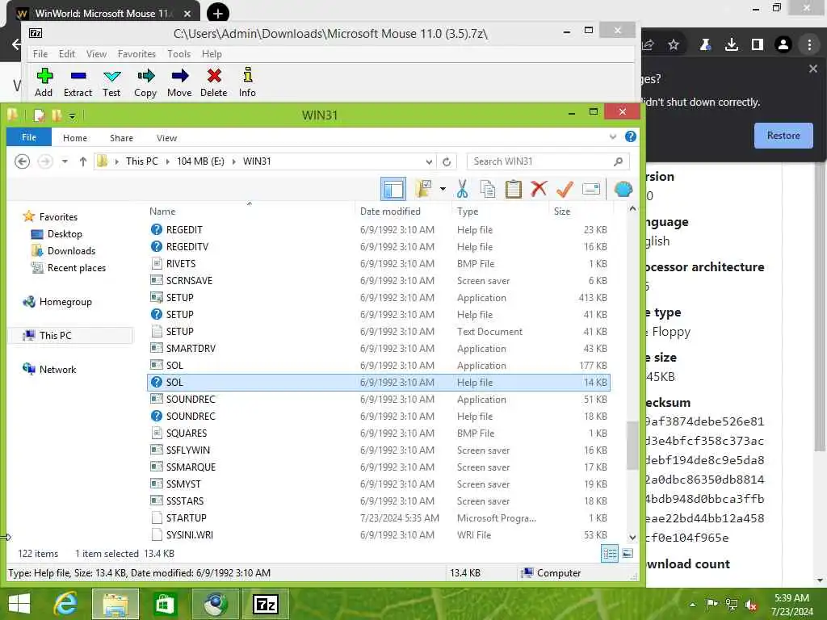Click the orange checkmark Properties icon
The image size is (827, 620).
pyautogui.click(x=565, y=189)
